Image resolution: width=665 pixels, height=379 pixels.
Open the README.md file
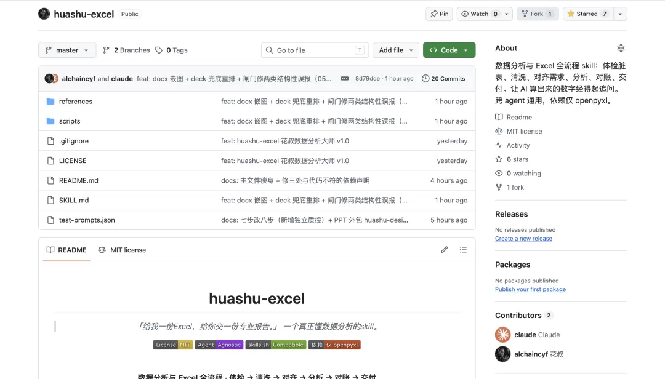point(78,181)
